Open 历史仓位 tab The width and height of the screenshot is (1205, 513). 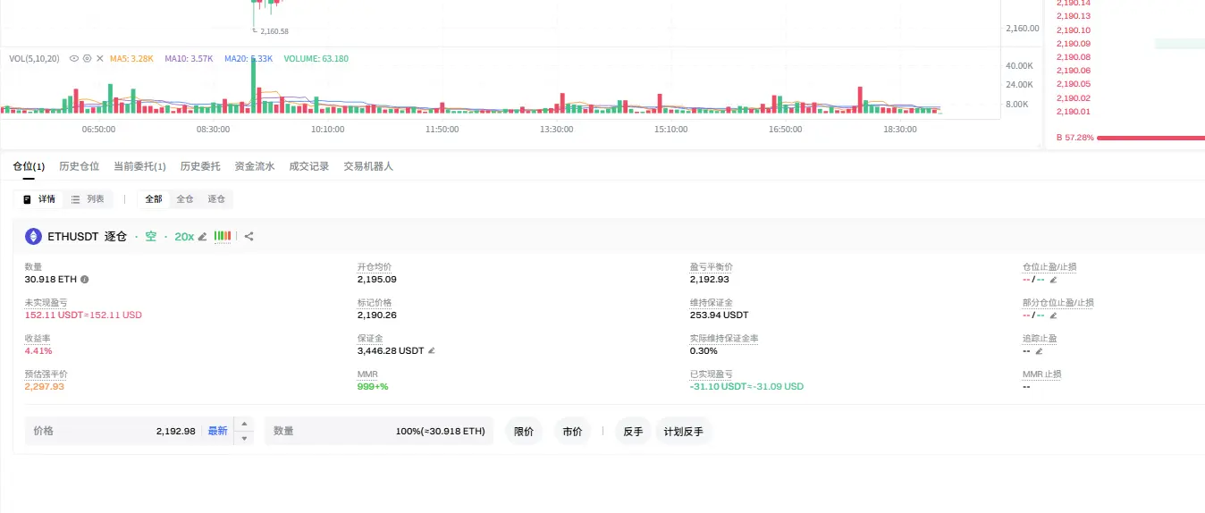point(80,166)
